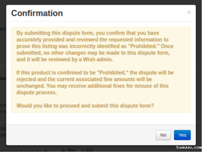Click the grey dialog footer left of No
The width and height of the screenshot is (202, 152).
tap(80, 135)
